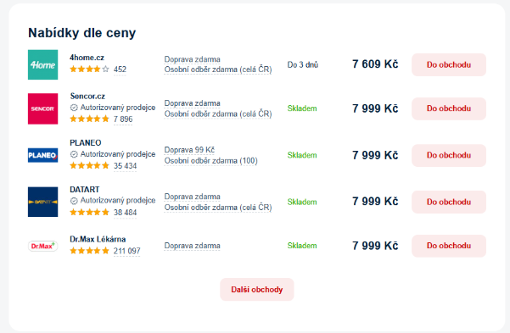
Task: Click DATART review count 38 484
Action: (125, 213)
